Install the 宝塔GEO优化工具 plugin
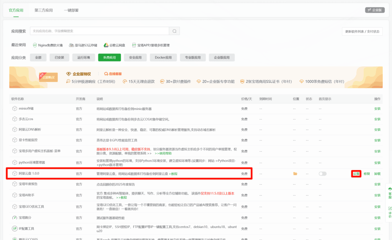 pyautogui.click(x=377, y=206)
